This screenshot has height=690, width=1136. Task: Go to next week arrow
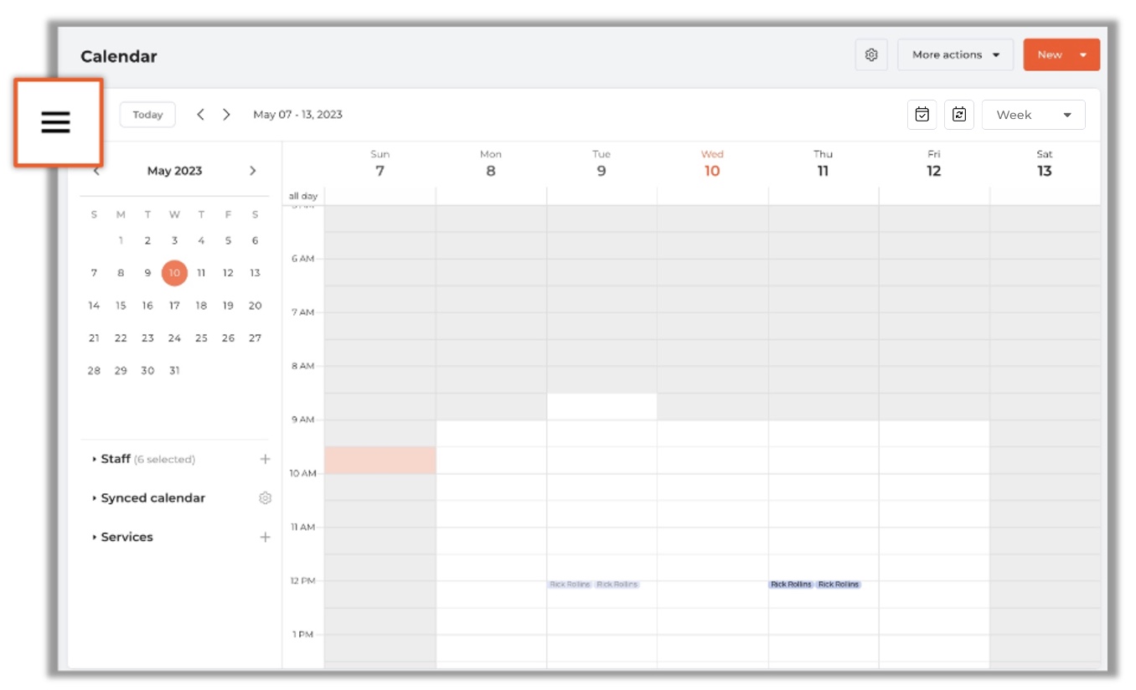point(226,115)
